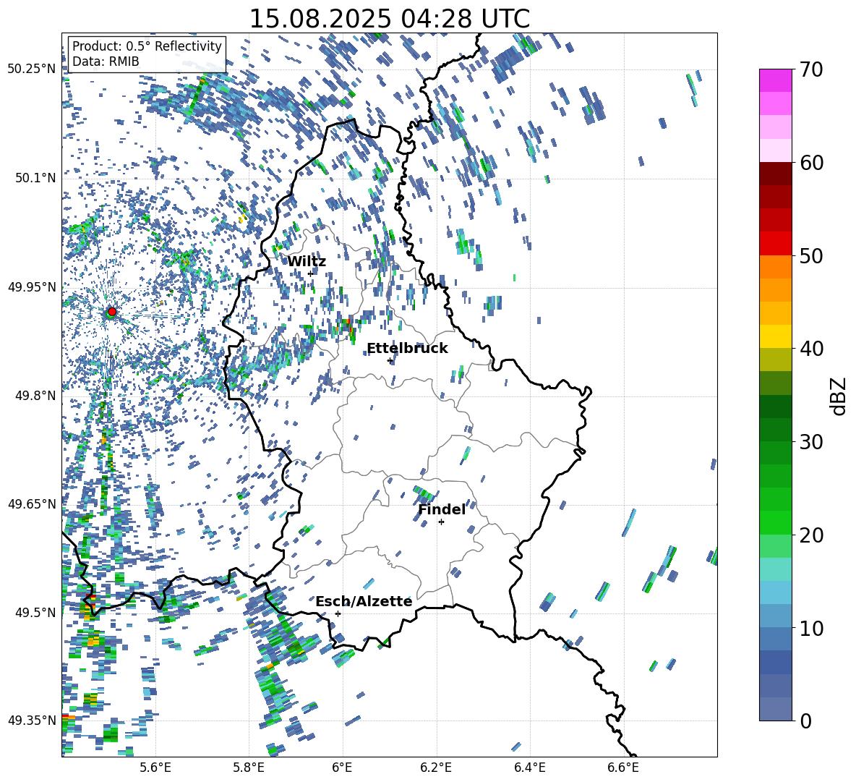Click the 50.1°N latitude label

(x=35, y=178)
